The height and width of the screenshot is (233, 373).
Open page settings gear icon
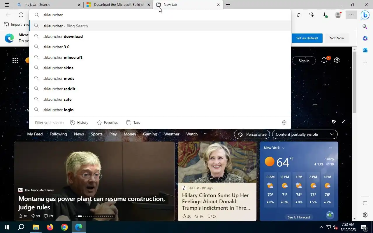point(337,60)
